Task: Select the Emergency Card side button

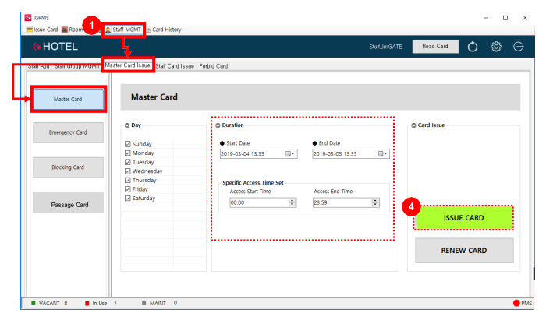Action: (69, 132)
